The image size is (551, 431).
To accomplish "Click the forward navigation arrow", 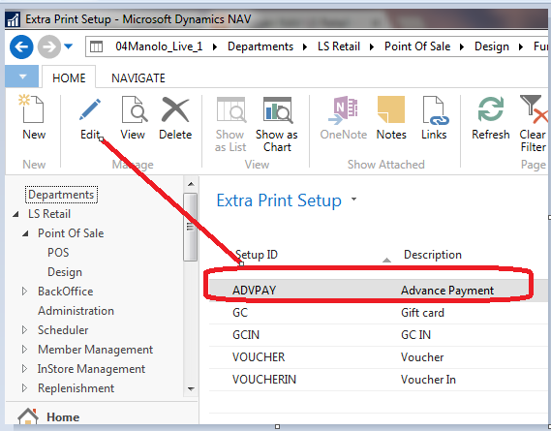I will pos(49,46).
